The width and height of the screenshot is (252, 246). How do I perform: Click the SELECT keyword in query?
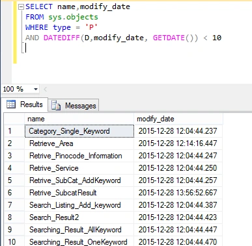pos(39,6)
